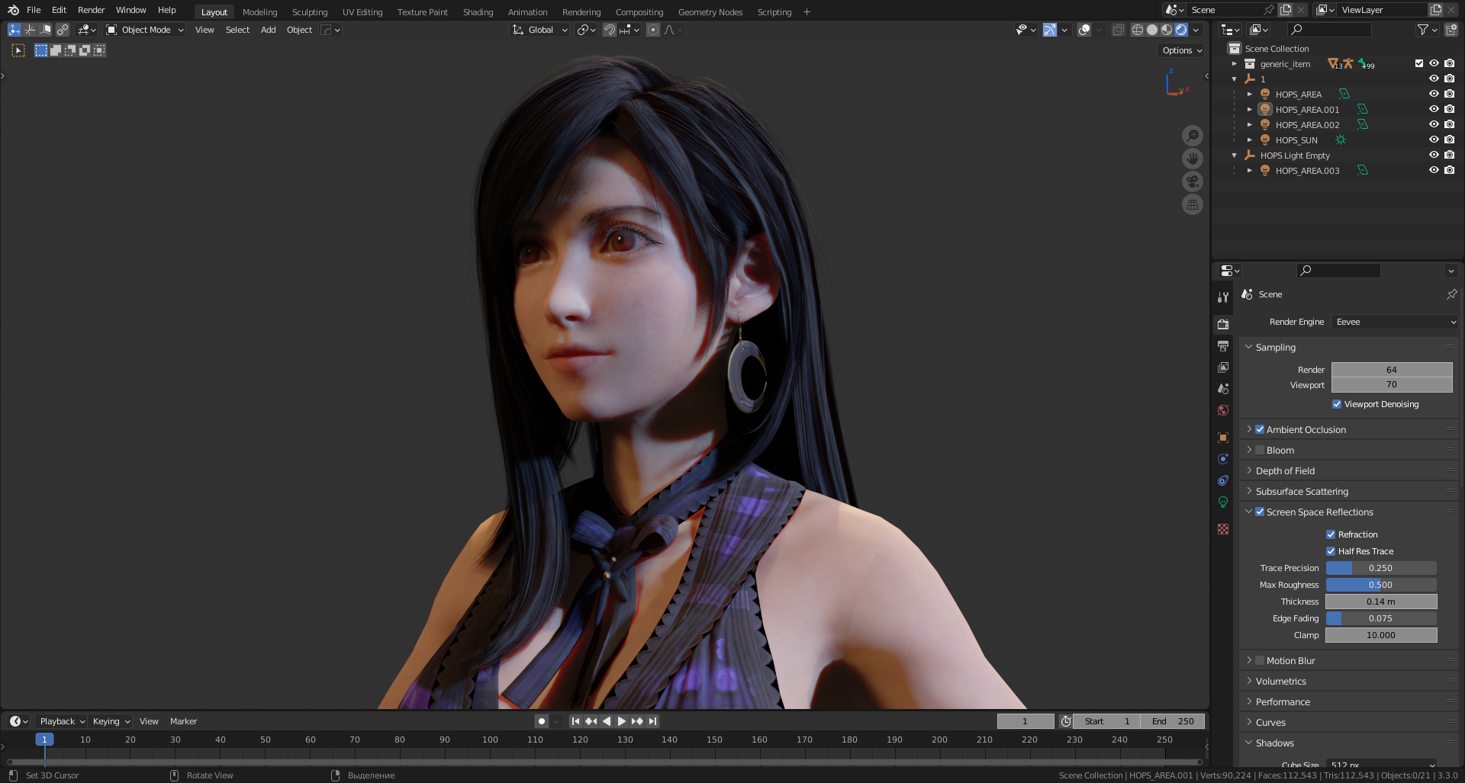Open the World properties tab icon

(1223, 410)
